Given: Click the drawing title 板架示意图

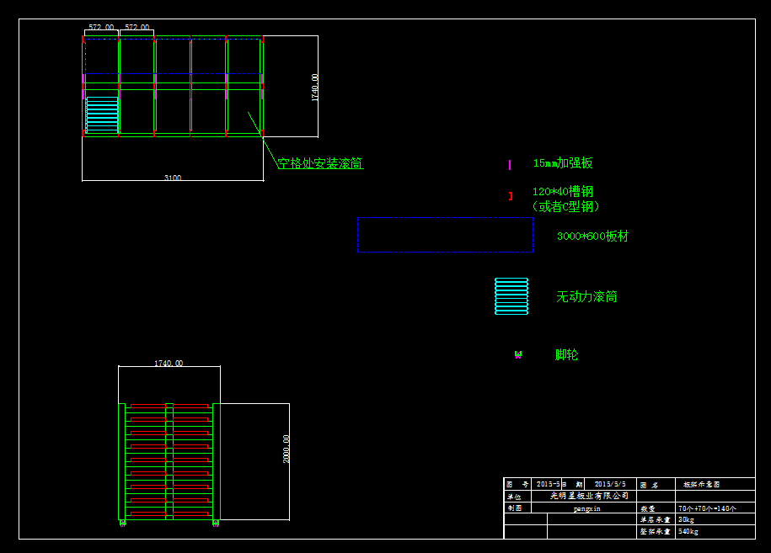Looking at the screenshot, I should (x=702, y=484).
